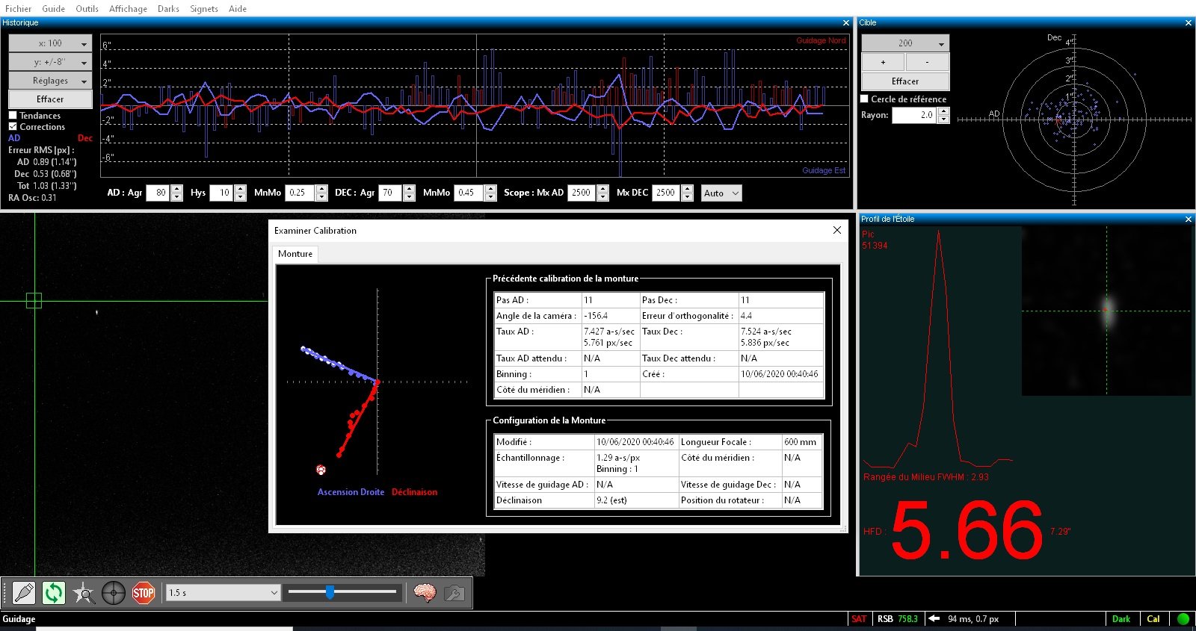The width and height of the screenshot is (1196, 631).
Task: Uncheck the Corrections checkbox
Action: pyautogui.click(x=13, y=127)
